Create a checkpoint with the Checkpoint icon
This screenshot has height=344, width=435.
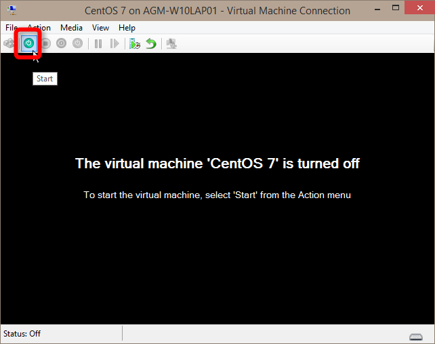coord(135,43)
